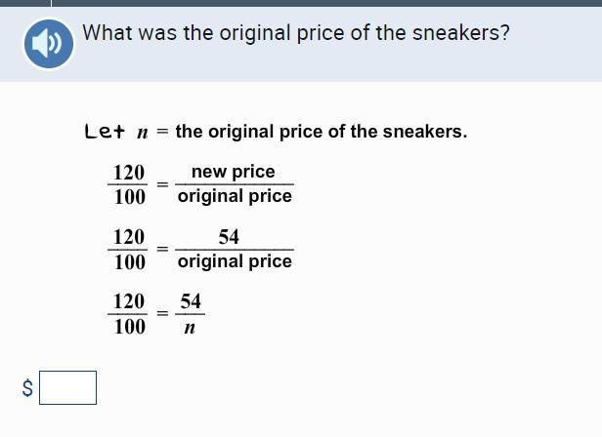Screen dimensions: 602x437
Task: Select the question text about sneakers' original price
Action: tap(296, 33)
